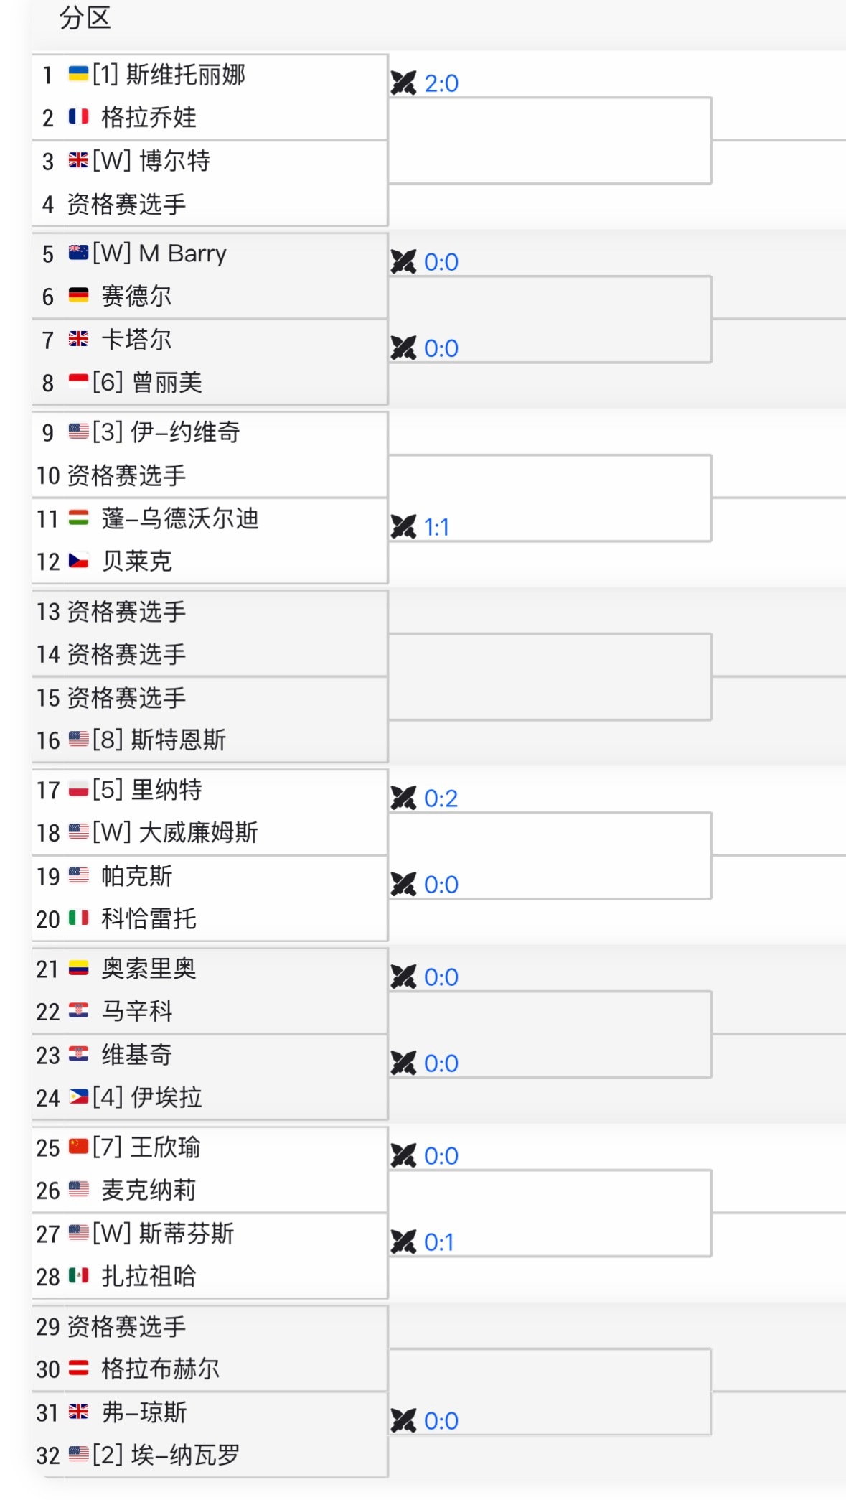Click the head-to-head icon next to 1:1
Image resolution: width=846 pixels, height=1500 pixels.
click(403, 527)
